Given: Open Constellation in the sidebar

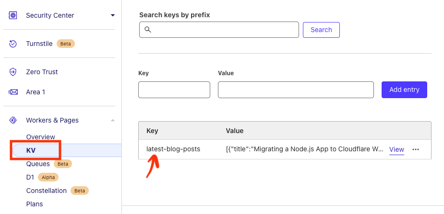Looking at the screenshot, I should [46, 191].
